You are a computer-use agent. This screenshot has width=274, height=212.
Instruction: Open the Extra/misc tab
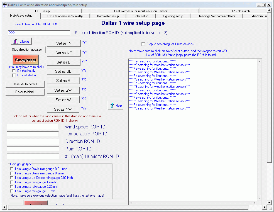point(255,16)
